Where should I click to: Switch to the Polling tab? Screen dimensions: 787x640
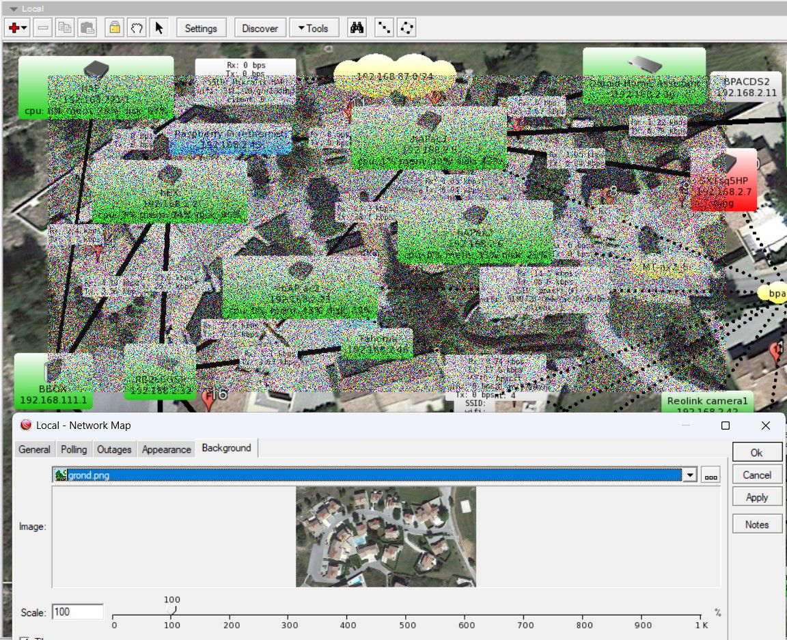pos(74,449)
